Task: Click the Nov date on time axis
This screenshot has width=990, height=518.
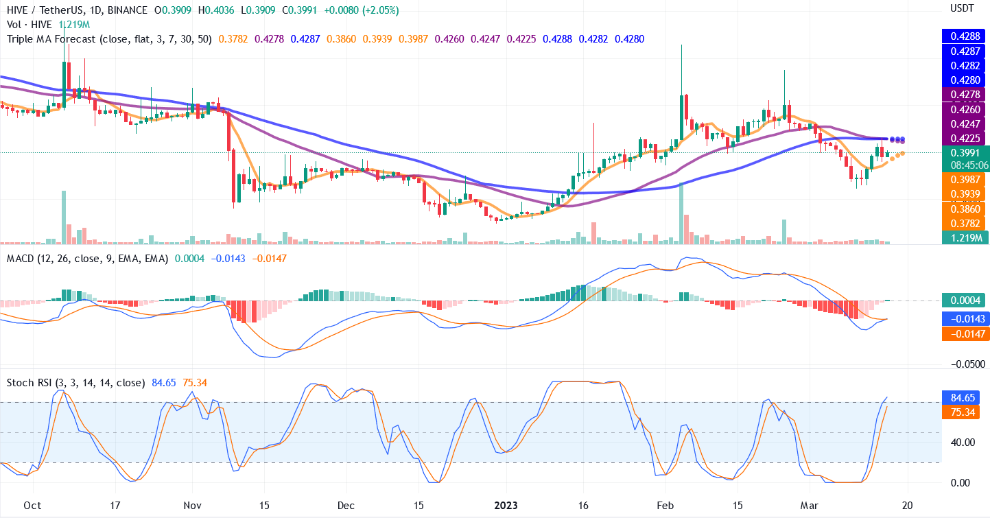Action: [x=193, y=504]
